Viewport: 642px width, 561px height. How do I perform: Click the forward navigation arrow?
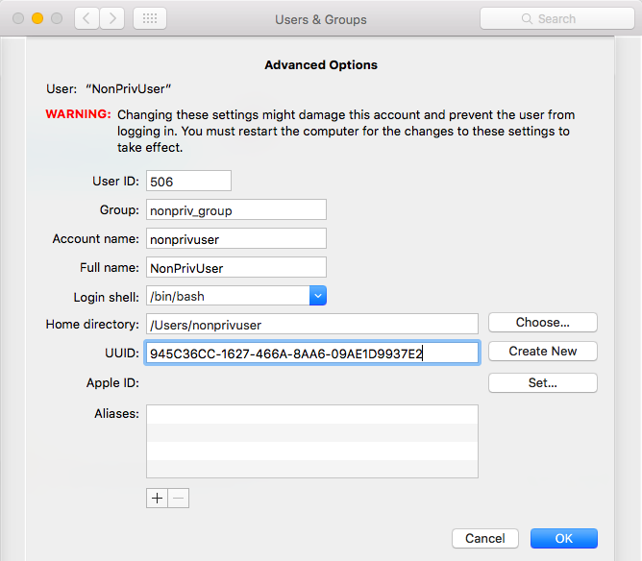[112, 18]
